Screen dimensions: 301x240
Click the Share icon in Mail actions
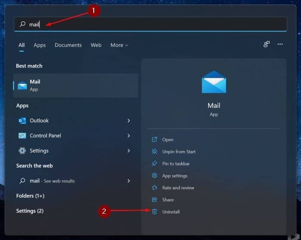pyautogui.click(x=154, y=200)
